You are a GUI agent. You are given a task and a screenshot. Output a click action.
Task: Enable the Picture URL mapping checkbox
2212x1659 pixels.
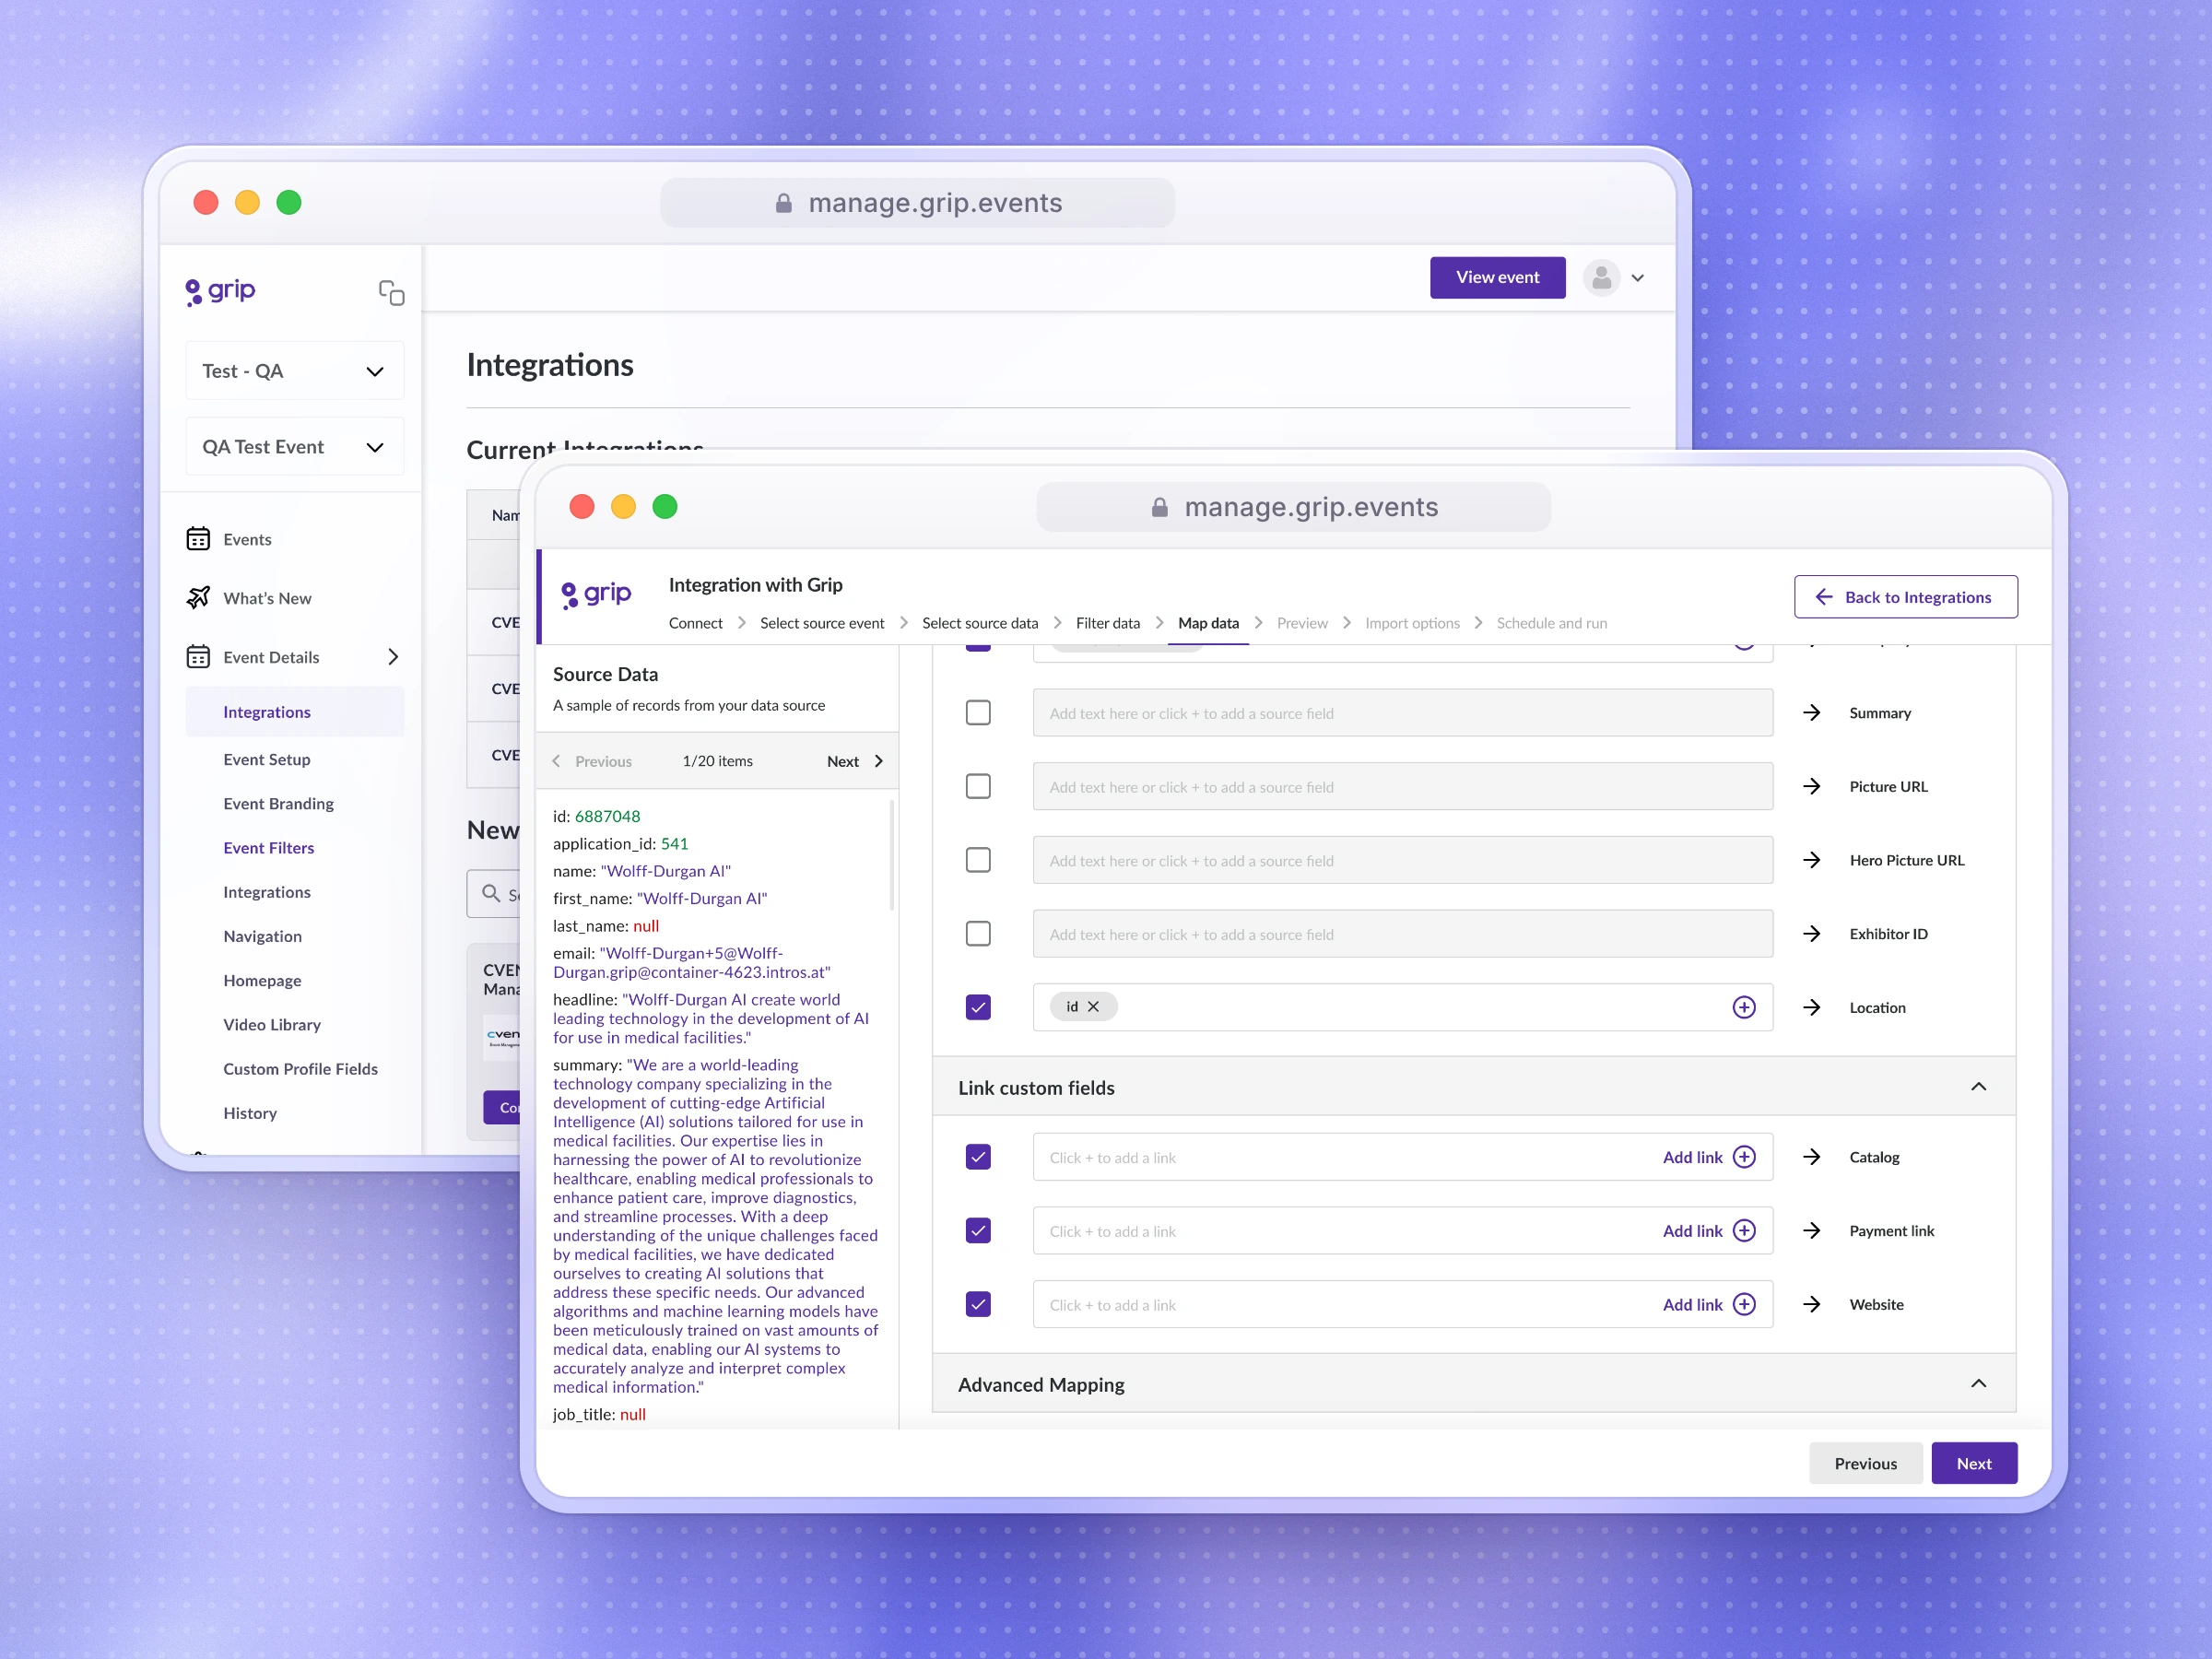(x=978, y=786)
